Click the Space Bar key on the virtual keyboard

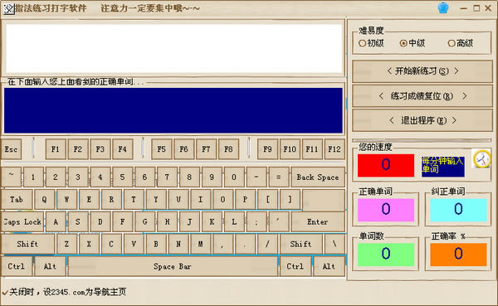[x=173, y=266]
